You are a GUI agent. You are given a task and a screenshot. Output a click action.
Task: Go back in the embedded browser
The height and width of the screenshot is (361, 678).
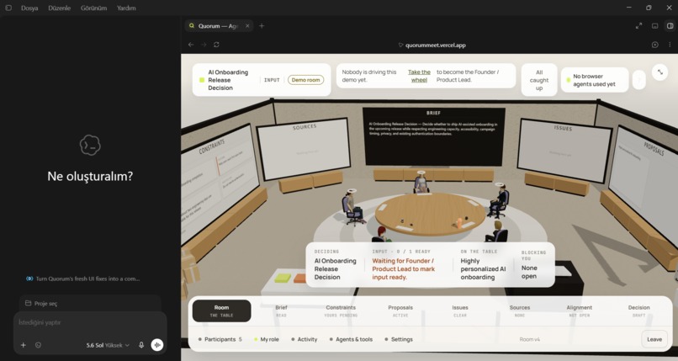coord(191,45)
